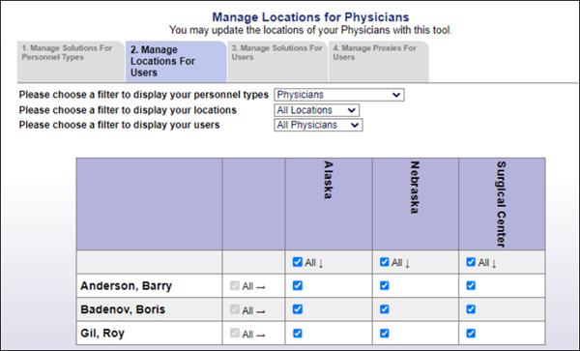Check the All checkbox for Gil, Roy row
580x351 pixels.
(235, 333)
